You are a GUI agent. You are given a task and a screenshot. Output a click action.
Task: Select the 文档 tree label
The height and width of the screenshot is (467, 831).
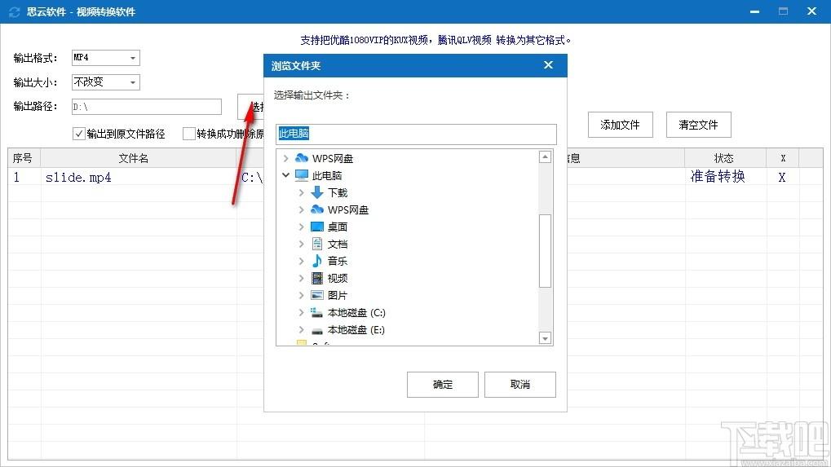(x=338, y=244)
